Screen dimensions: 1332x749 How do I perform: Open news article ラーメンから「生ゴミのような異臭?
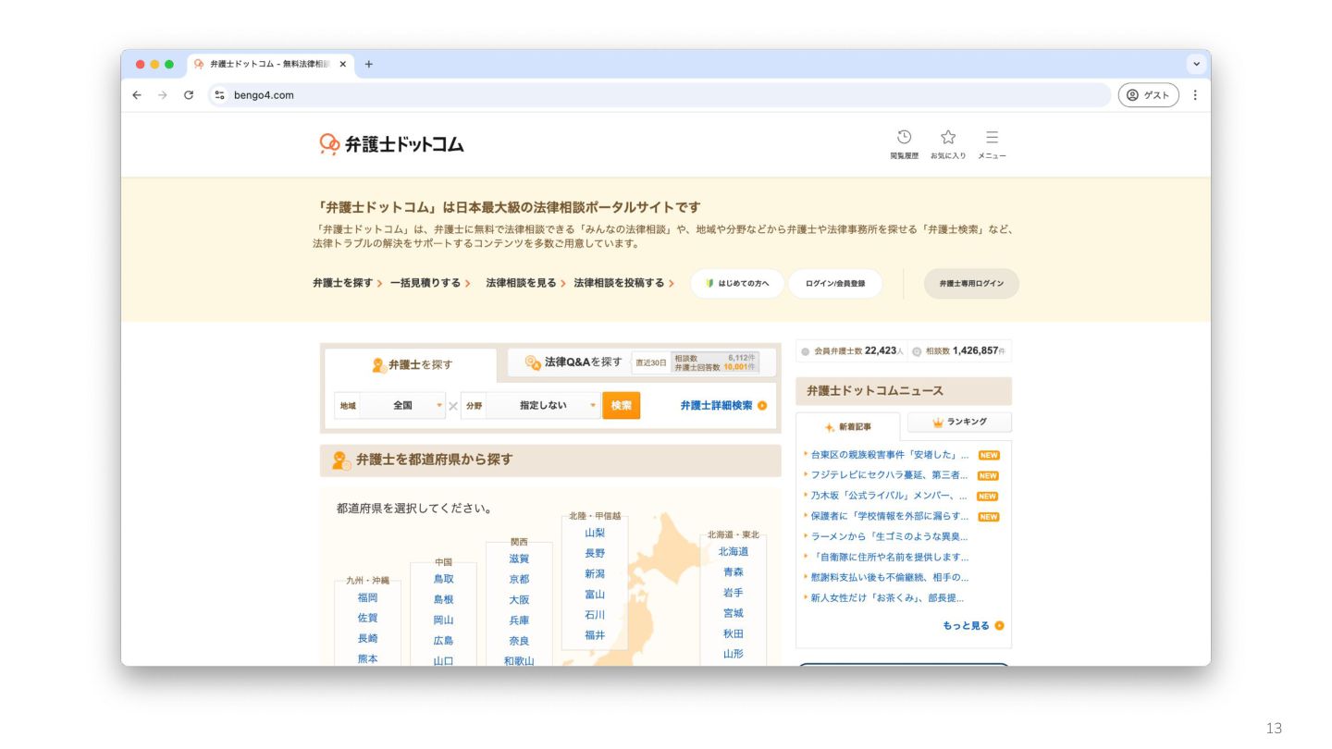(x=889, y=536)
